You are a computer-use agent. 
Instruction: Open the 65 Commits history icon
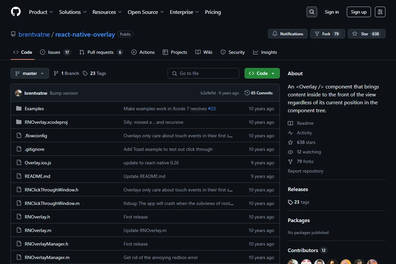[247, 93]
